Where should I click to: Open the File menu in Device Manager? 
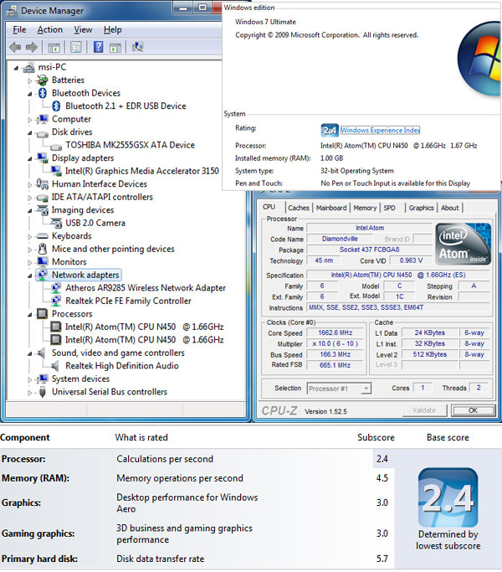point(19,29)
